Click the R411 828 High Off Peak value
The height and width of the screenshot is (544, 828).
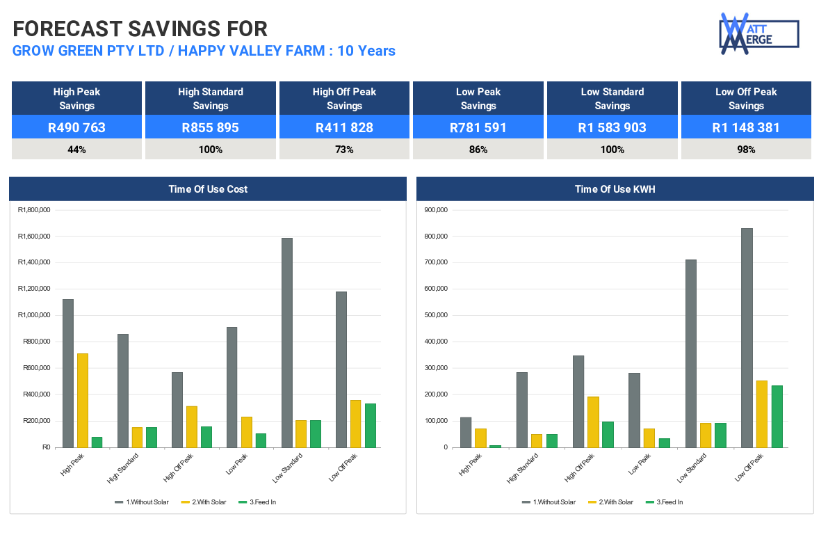tap(344, 127)
